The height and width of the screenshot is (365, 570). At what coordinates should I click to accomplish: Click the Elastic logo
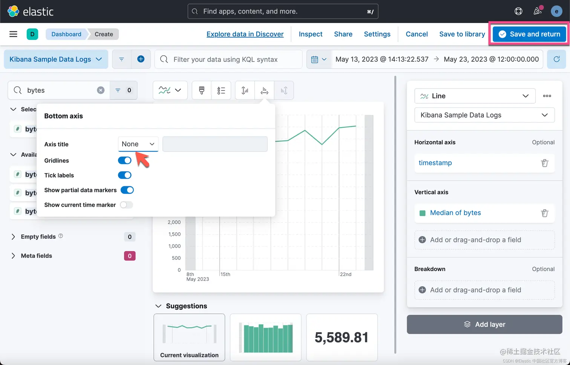click(x=31, y=11)
